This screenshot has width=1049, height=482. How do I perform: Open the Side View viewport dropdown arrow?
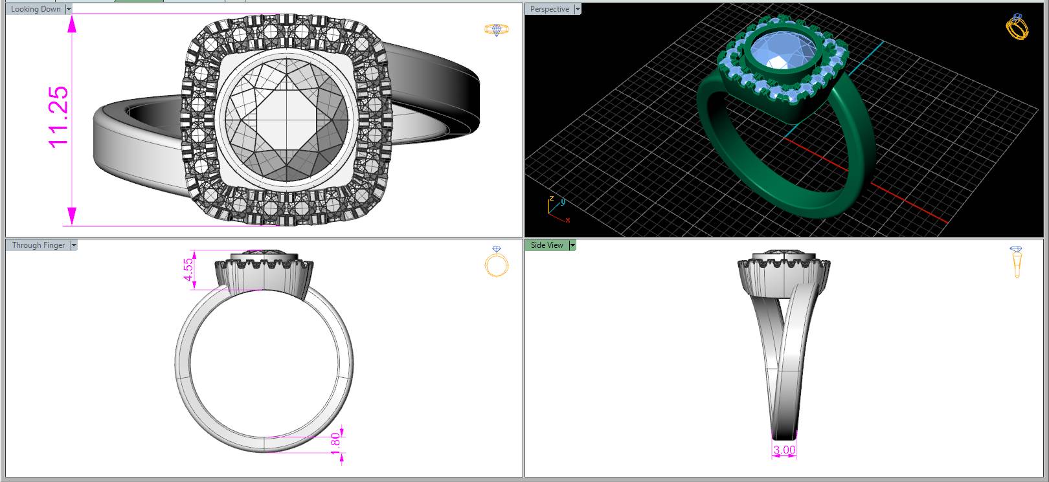coord(572,245)
